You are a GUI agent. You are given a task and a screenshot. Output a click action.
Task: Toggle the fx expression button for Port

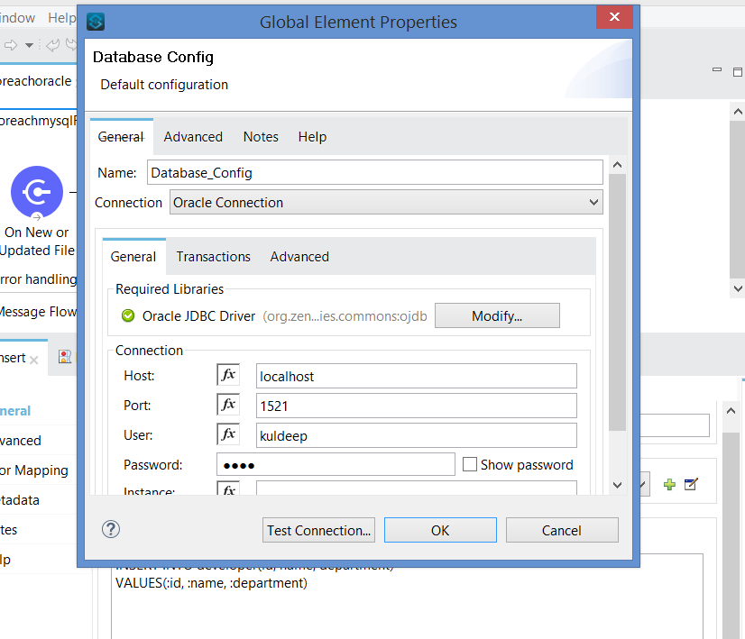click(x=228, y=406)
